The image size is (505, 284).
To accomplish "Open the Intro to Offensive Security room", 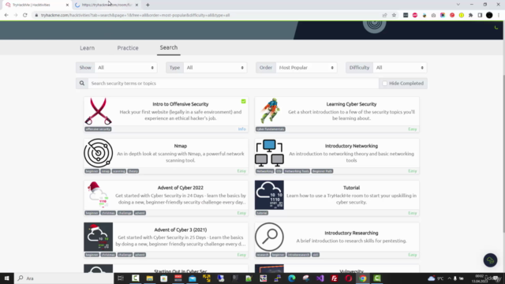I will tap(181, 104).
